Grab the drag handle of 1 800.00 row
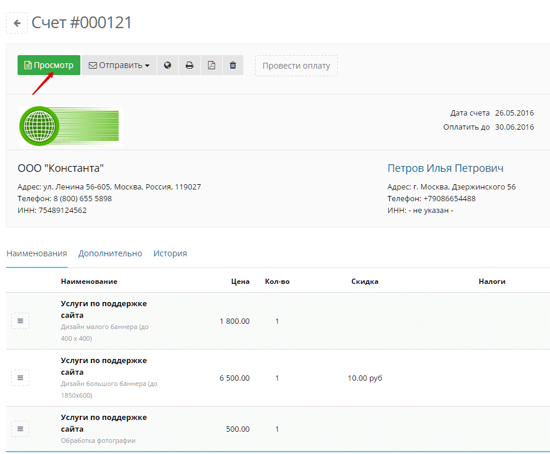The image size is (550, 454). [20, 321]
